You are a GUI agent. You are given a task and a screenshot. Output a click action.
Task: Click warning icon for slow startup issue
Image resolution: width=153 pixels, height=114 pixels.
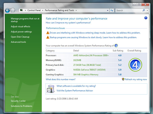click(48, 37)
